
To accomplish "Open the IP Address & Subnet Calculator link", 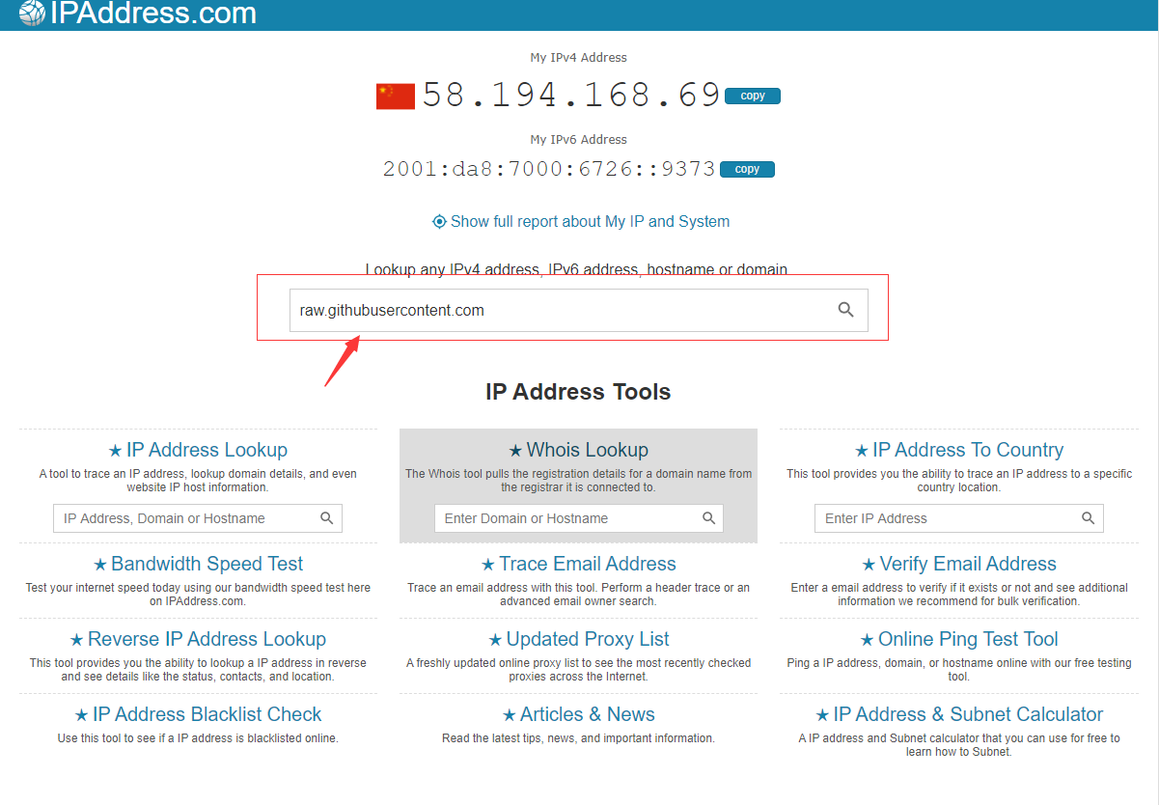I will coord(968,714).
